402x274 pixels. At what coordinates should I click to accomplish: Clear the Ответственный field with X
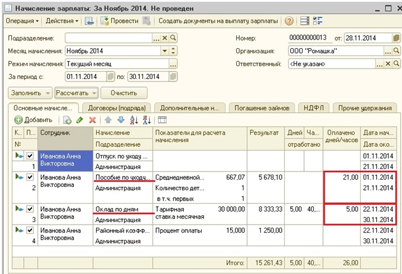point(388,64)
